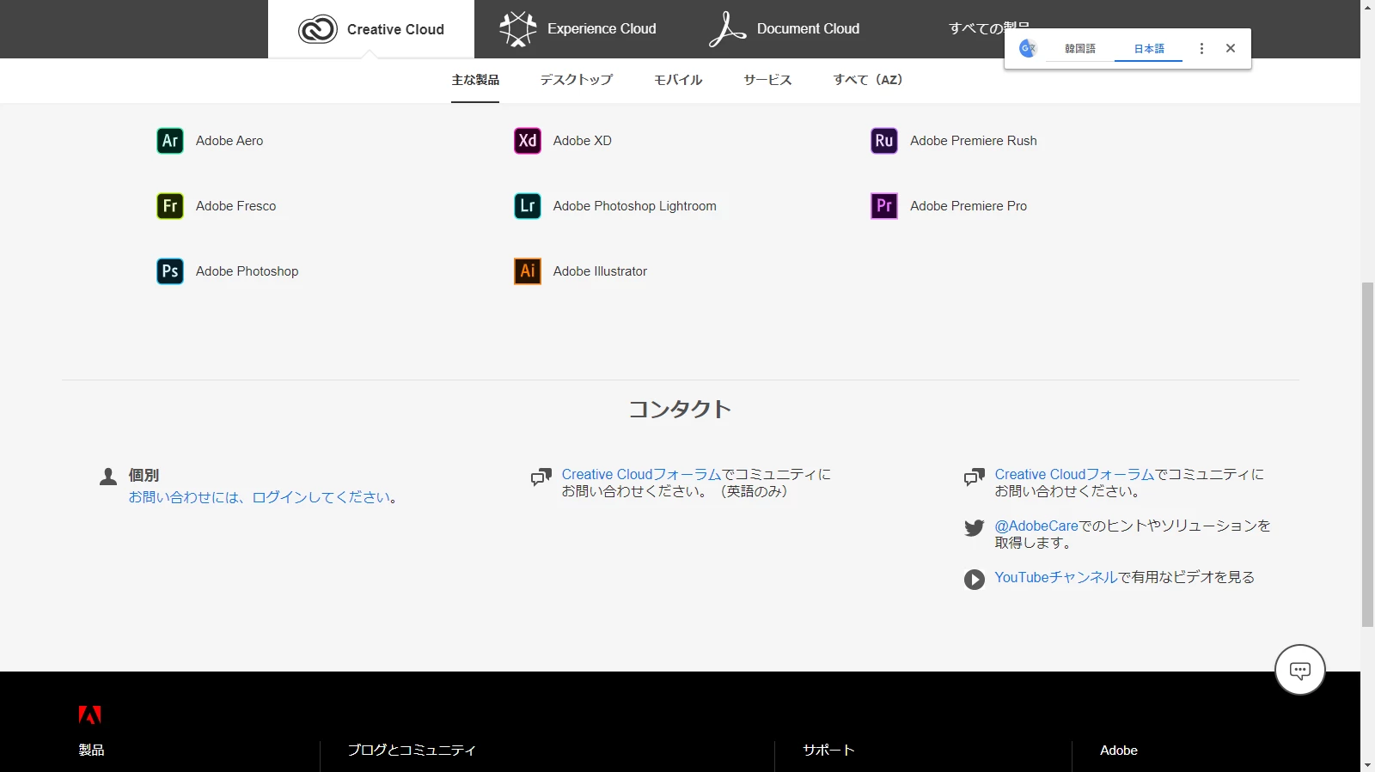Open the Premiere Pro Pr icon
The image size is (1375, 772).
(x=884, y=206)
